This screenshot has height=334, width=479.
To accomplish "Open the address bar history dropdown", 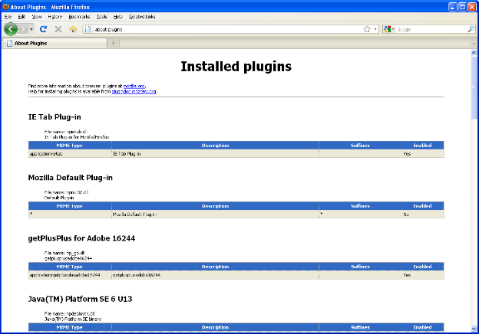I will click(375, 29).
